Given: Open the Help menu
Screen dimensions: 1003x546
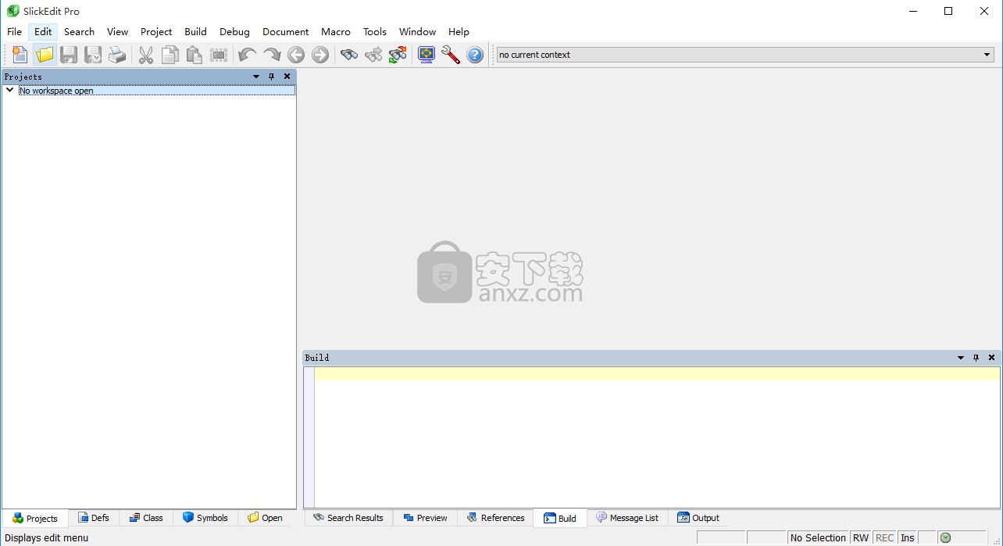Looking at the screenshot, I should pyautogui.click(x=459, y=32).
